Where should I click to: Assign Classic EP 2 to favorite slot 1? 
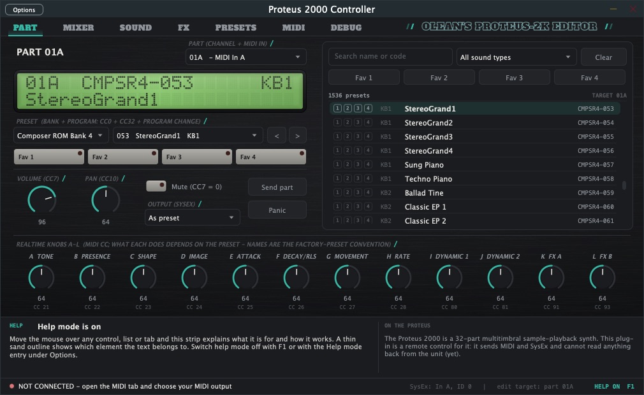tap(337, 220)
